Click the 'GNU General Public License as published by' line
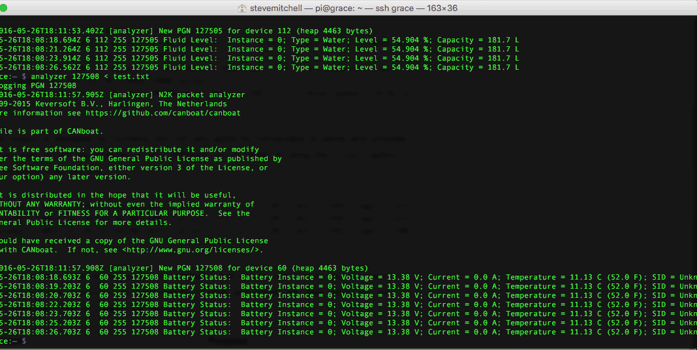Screen dimensions: 697x350 (x=141, y=158)
